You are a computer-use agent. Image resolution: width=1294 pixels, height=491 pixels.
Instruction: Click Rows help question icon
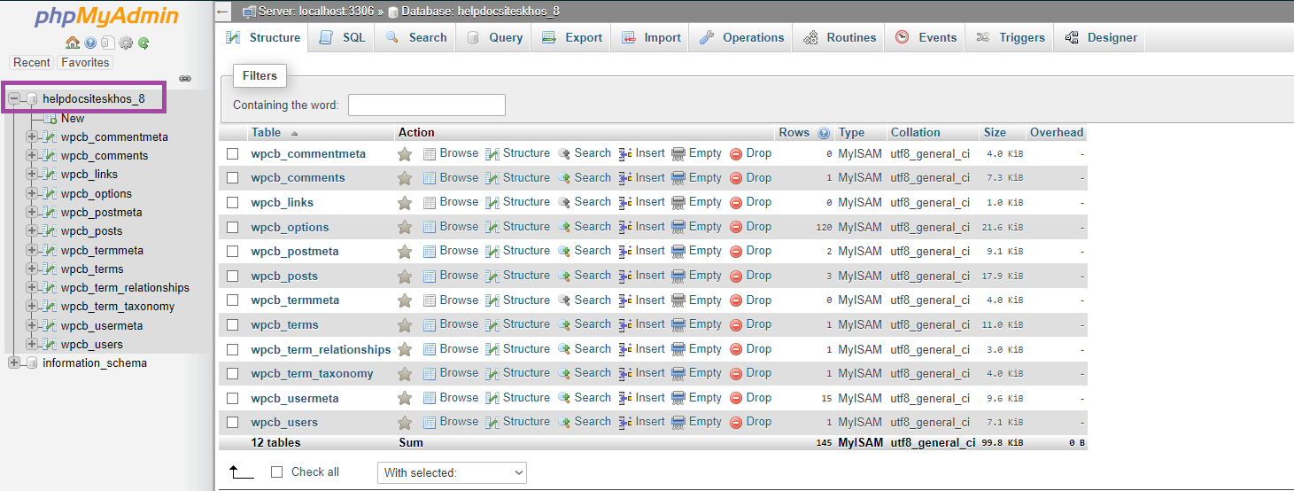pos(824,133)
